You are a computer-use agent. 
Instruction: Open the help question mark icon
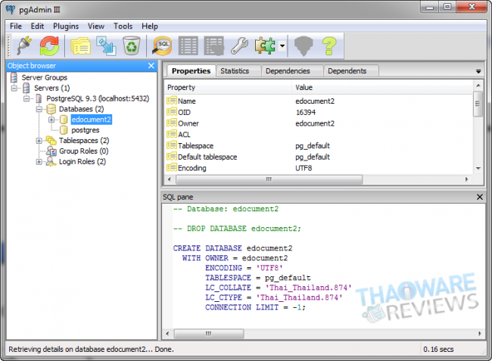point(329,46)
